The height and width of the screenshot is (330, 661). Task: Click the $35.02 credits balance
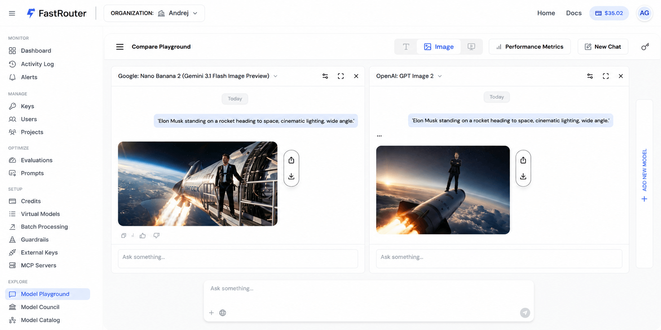click(x=609, y=13)
